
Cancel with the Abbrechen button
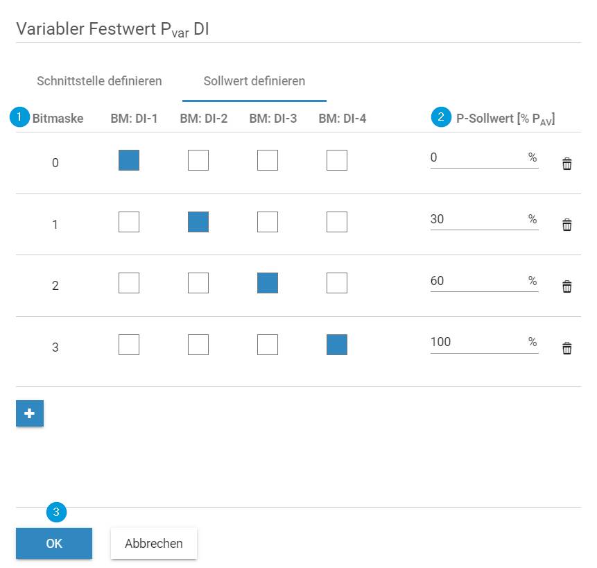[154, 543]
